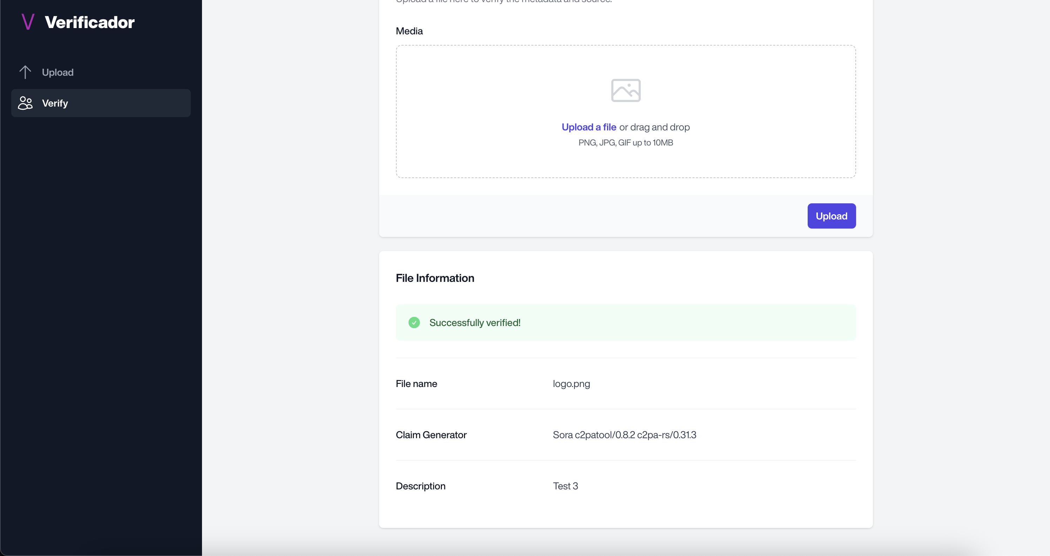Click the 'File name' label
The image size is (1050, 556).
[x=416, y=384]
